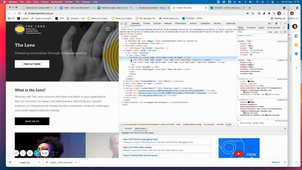This screenshot has width=302, height=170.
Task: Go back using the browser back arrow
Action: tap(9, 13)
